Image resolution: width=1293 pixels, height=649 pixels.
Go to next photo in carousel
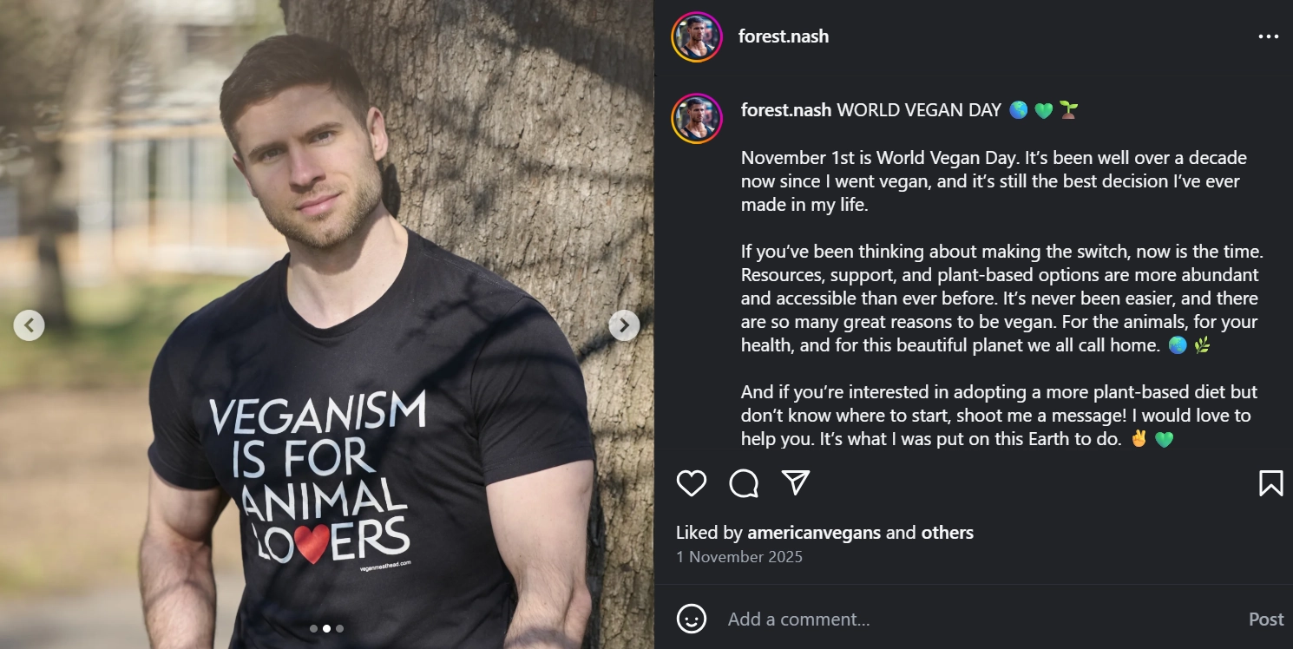(x=624, y=325)
